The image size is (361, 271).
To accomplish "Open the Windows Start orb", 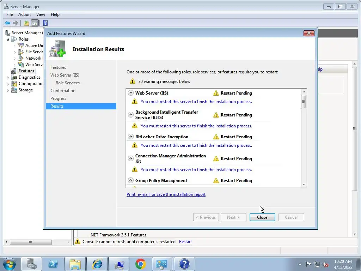I will [10, 264].
